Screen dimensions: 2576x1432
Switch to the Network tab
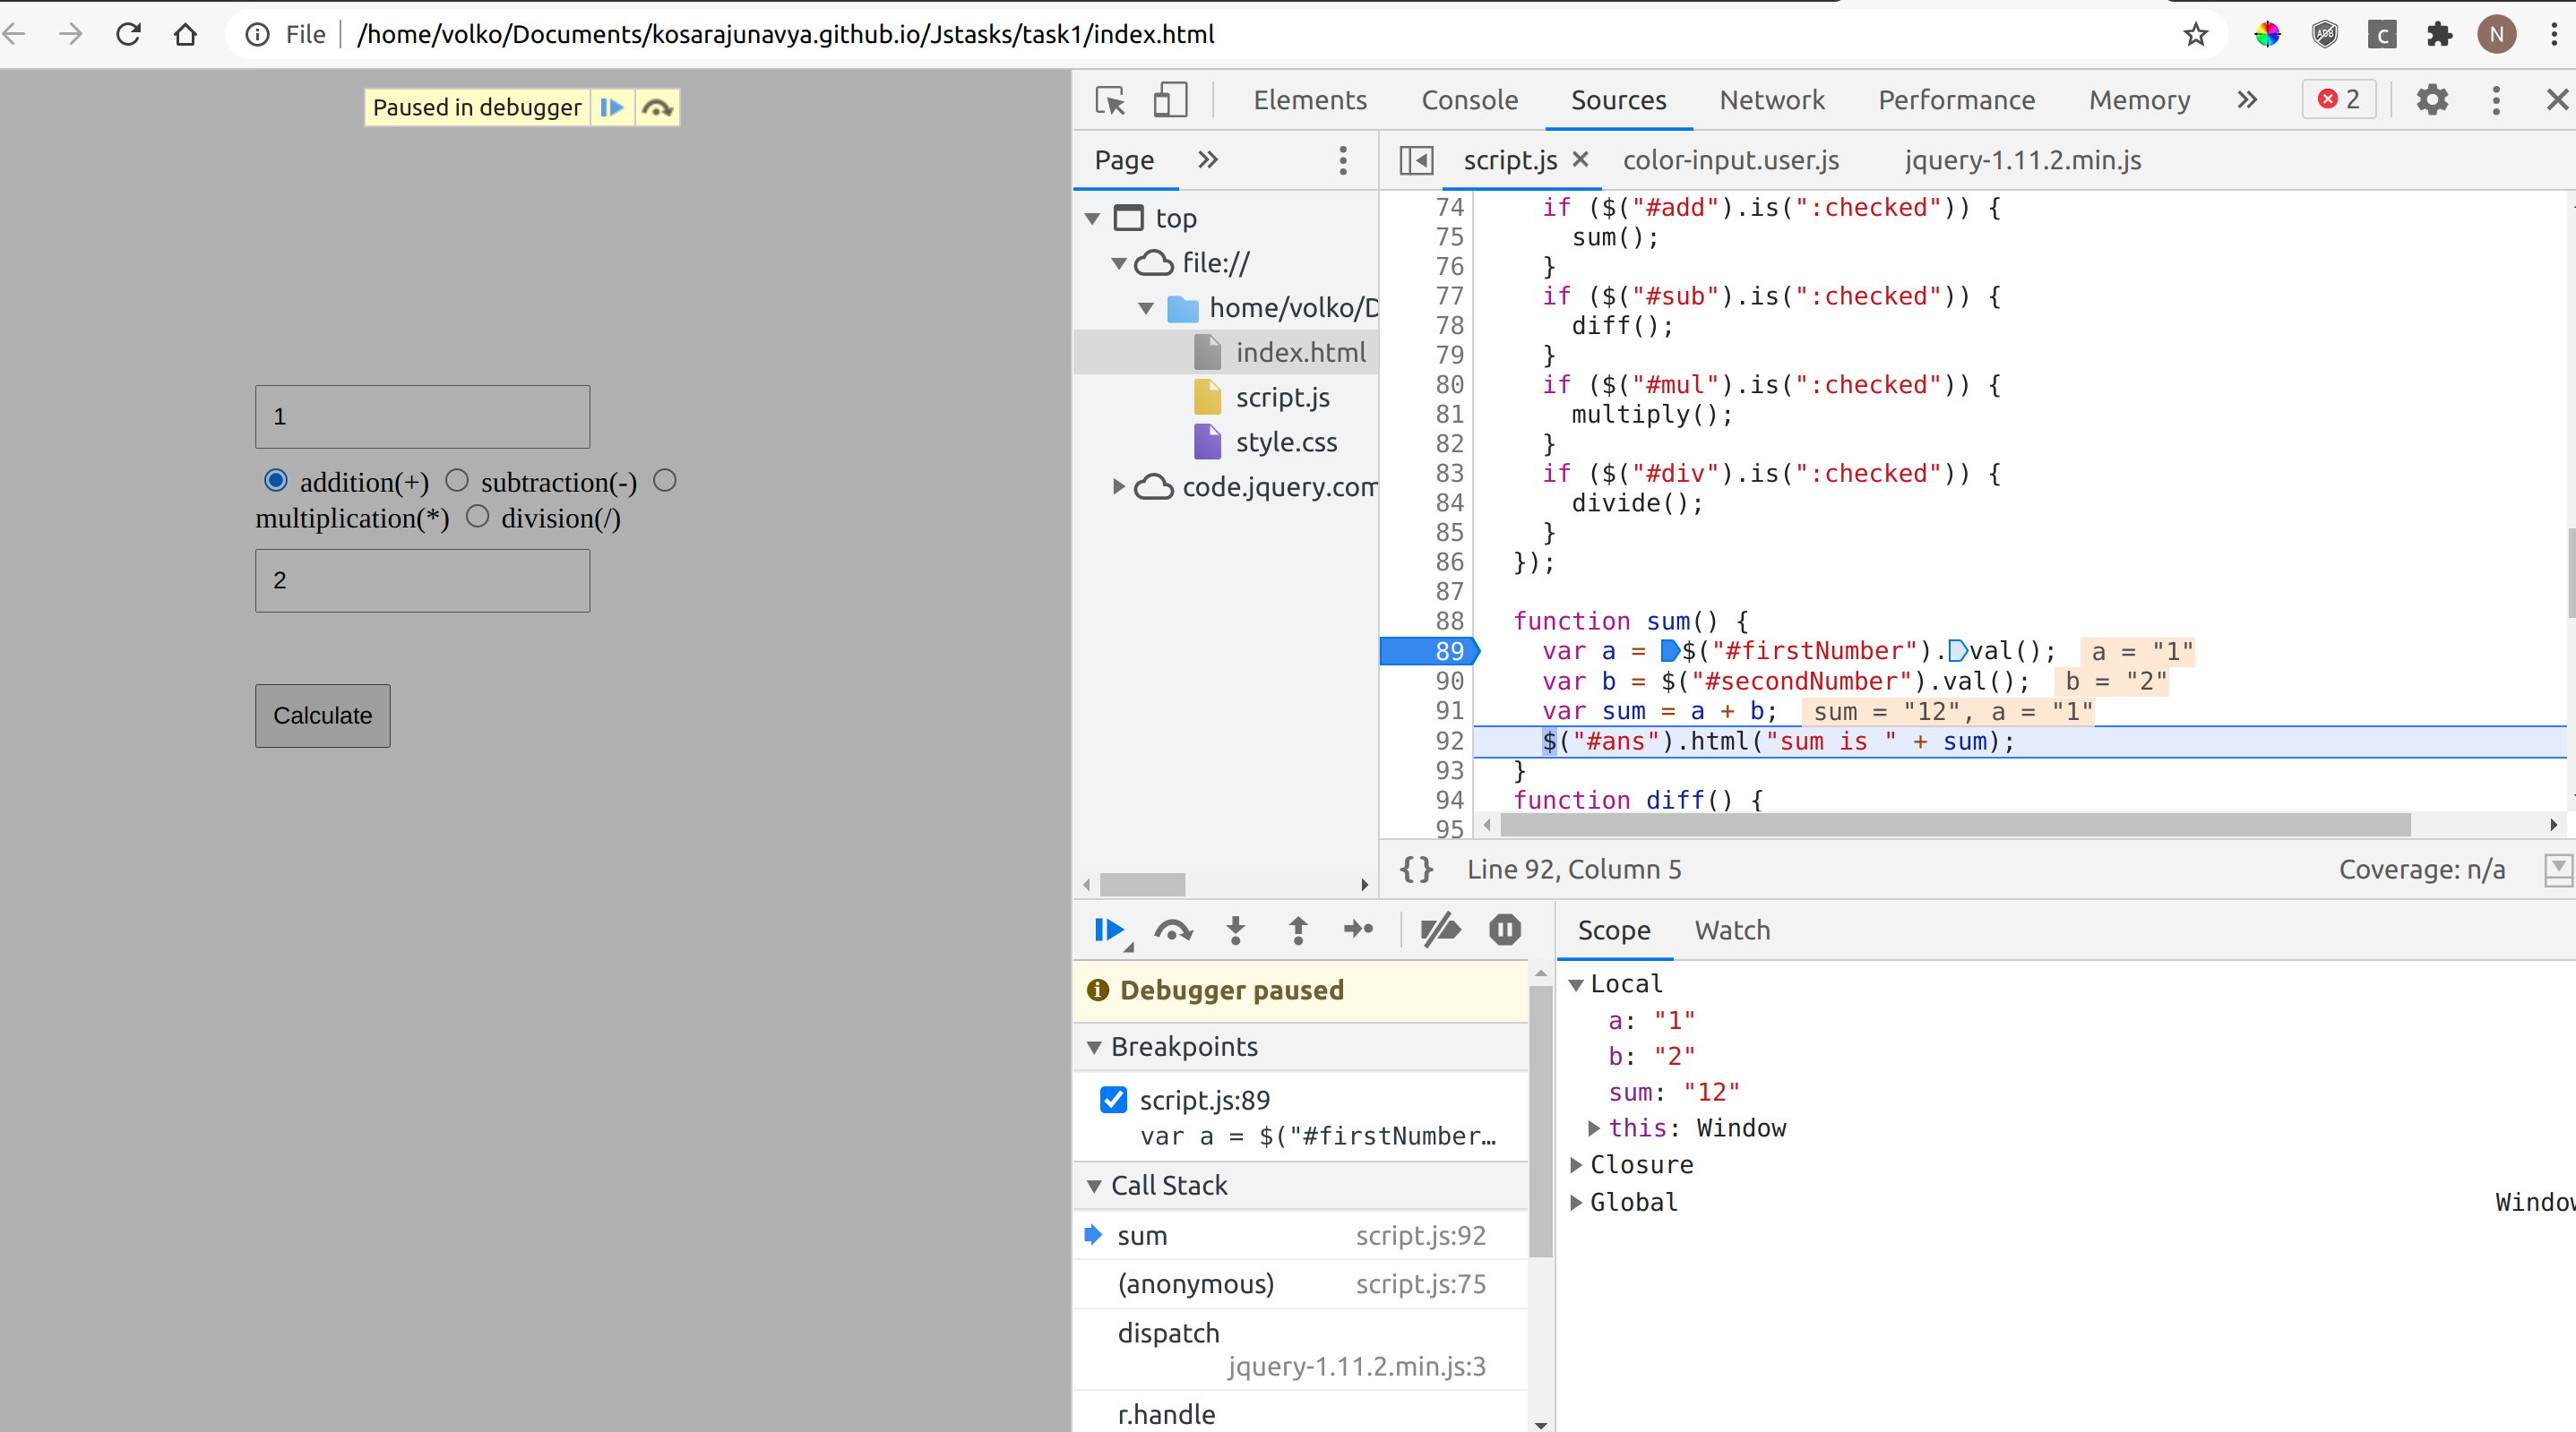click(1772, 100)
